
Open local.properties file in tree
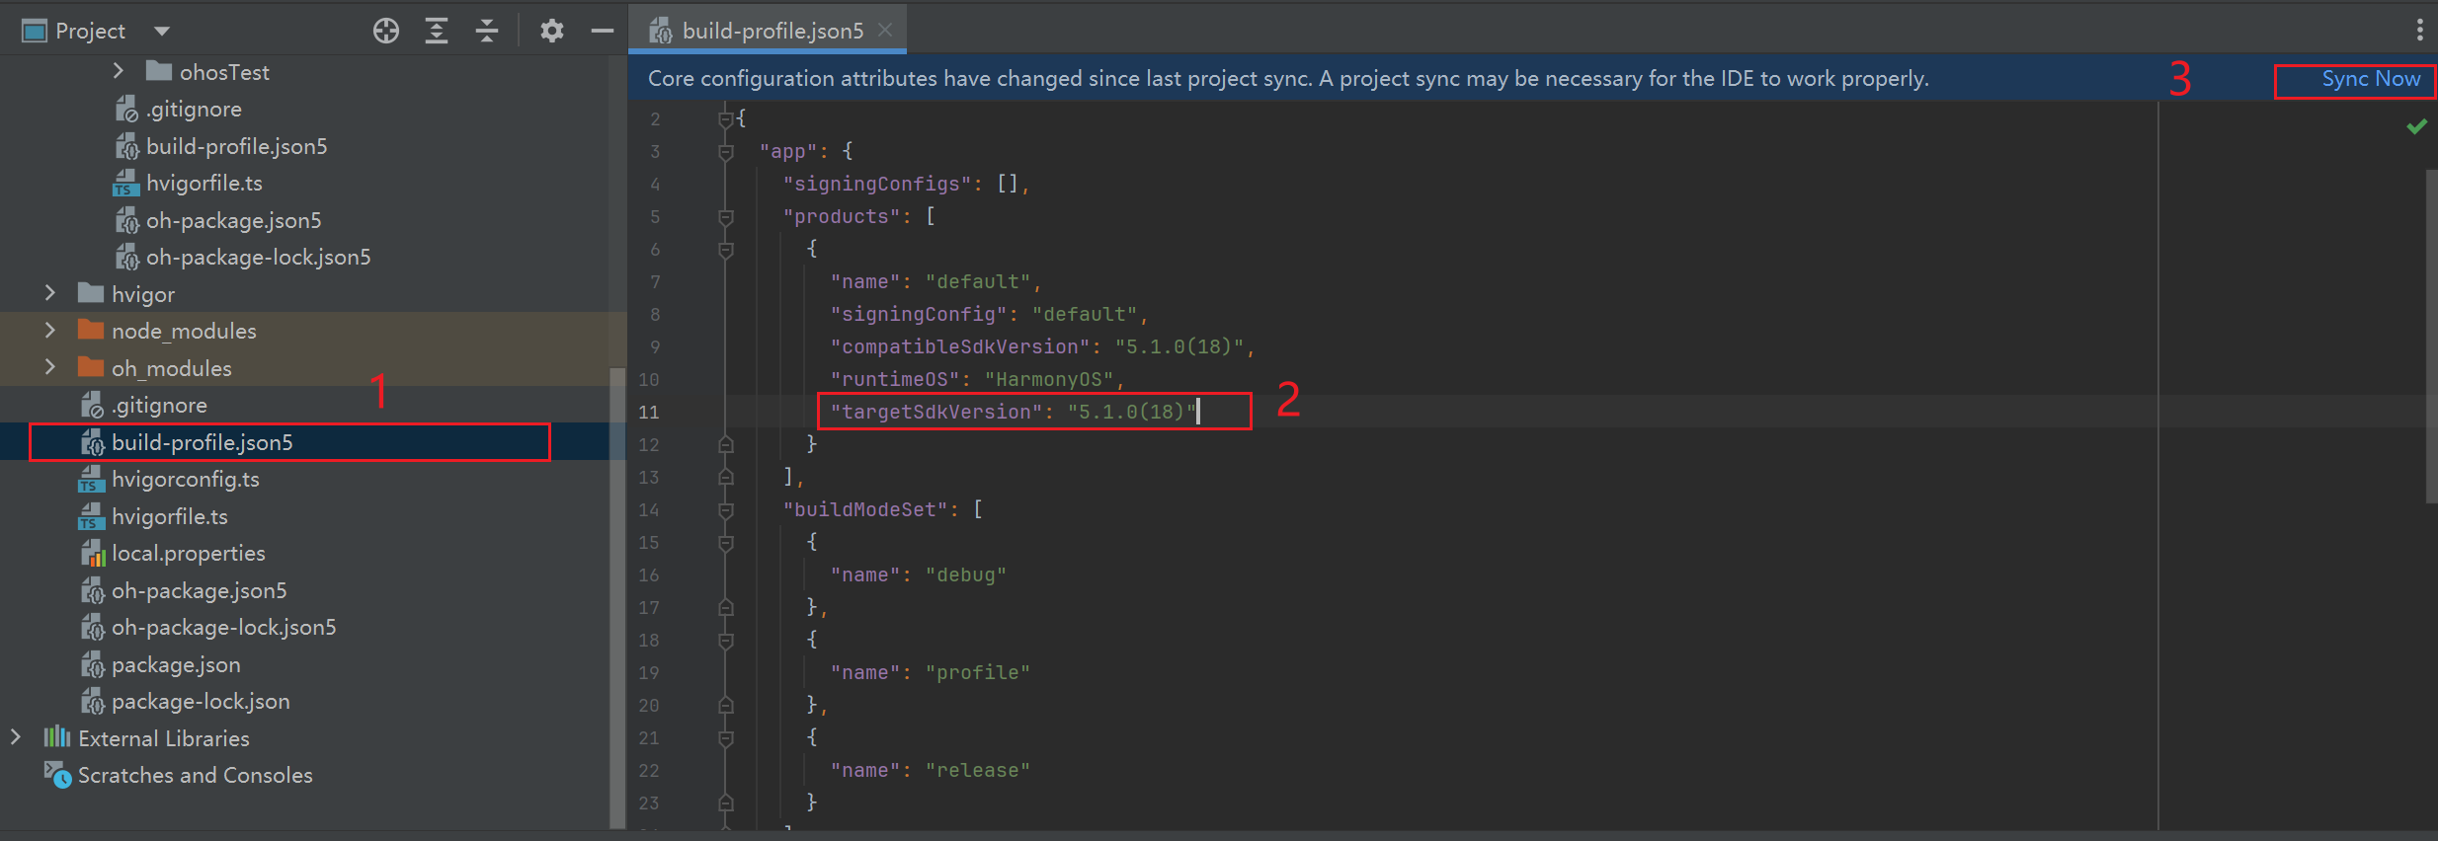pos(188,554)
